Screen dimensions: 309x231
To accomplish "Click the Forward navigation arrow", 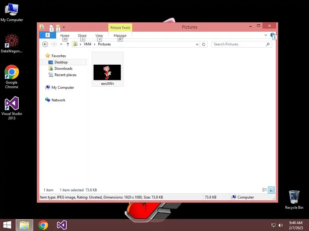I will (x=54, y=44).
